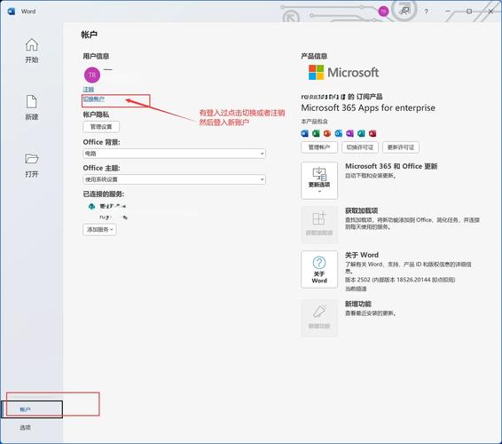The width and height of the screenshot is (502, 444).
Task: Open the Office 主题 dropdown showing 使用系统设置
Action: tap(174, 179)
